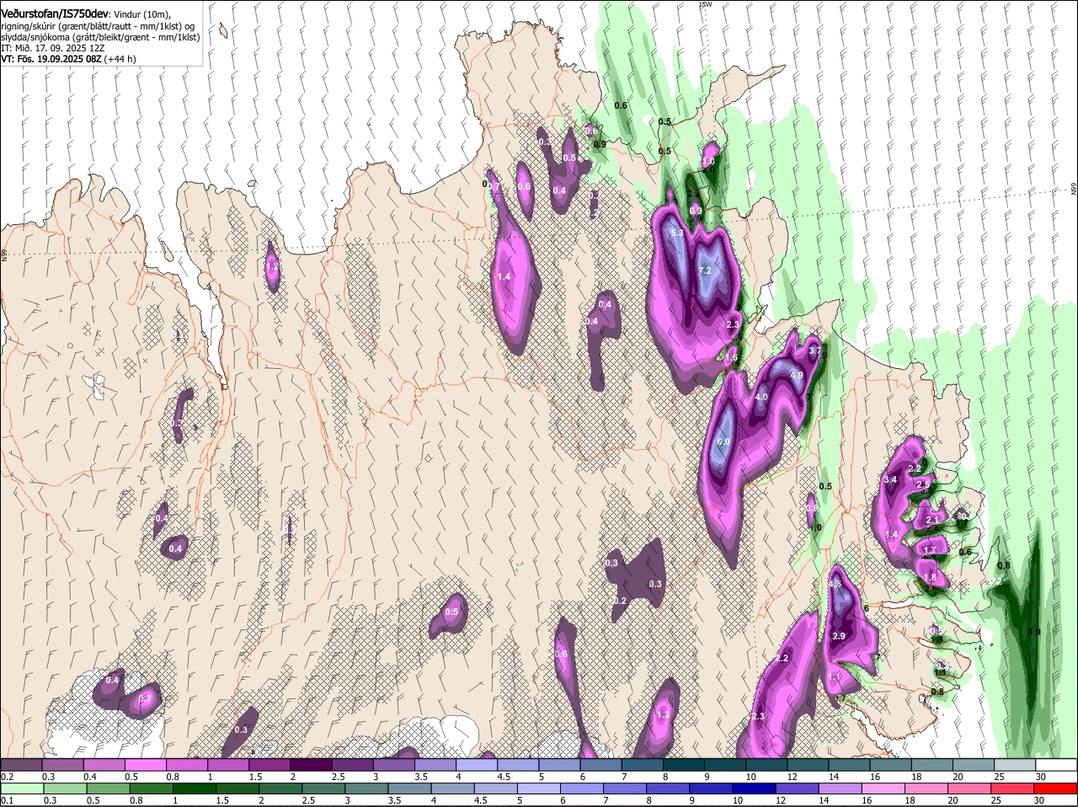Image resolution: width=1078 pixels, height=807 pixels.
Task: Click the 4.0 value label on the map
Action: 761,397
